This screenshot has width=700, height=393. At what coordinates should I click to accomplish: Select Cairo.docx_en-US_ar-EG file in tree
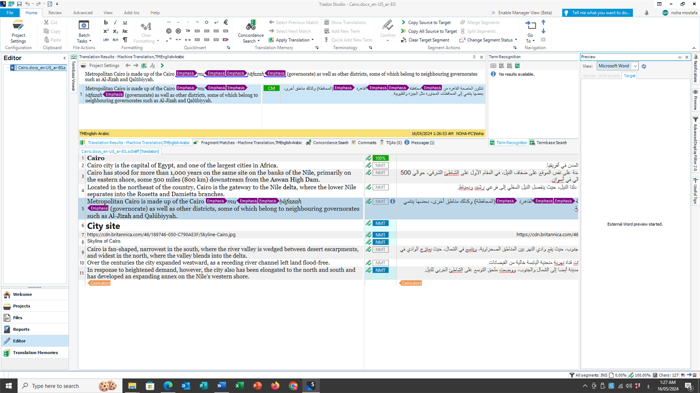(38, 68)
